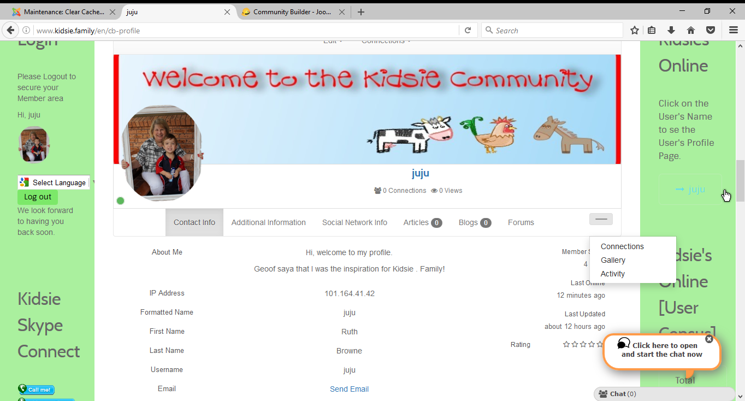This screenshot has height=401, width=745.
Task: Open the Firefox hamburger menu
Action: pyautogui.click(x=733, y=31)
